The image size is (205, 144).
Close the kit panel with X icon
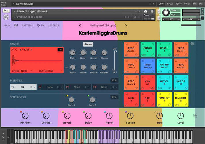(192, 44)
